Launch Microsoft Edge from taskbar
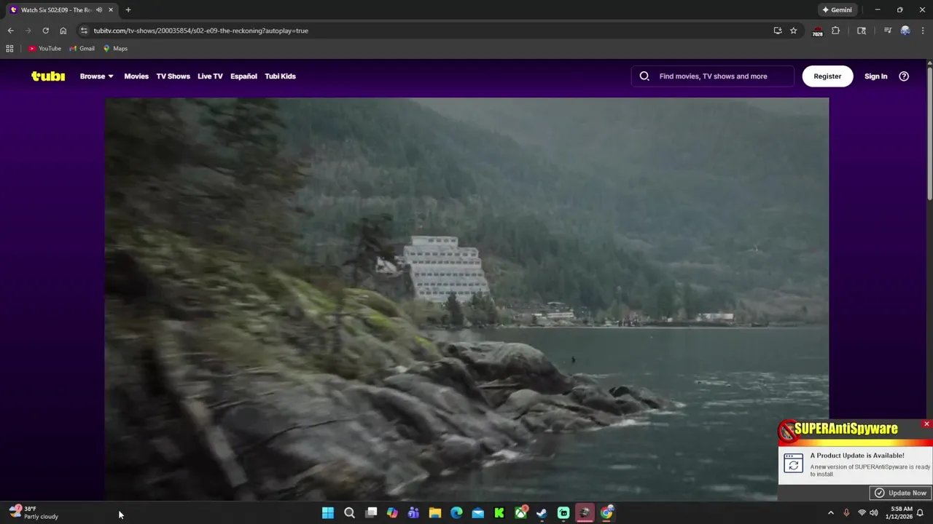The image size is (933, 524). (x=456, y=513)
